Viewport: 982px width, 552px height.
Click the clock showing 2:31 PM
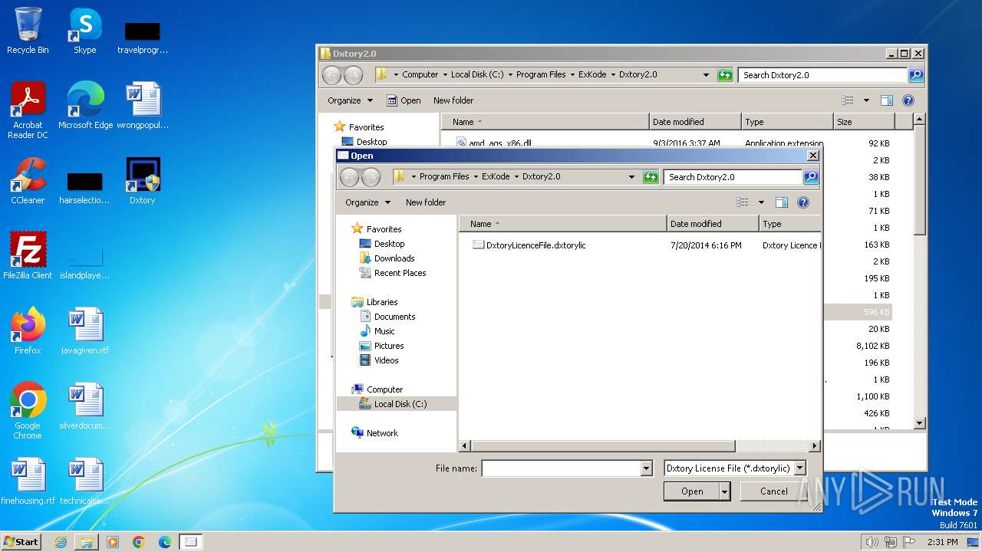coord(943,542)
